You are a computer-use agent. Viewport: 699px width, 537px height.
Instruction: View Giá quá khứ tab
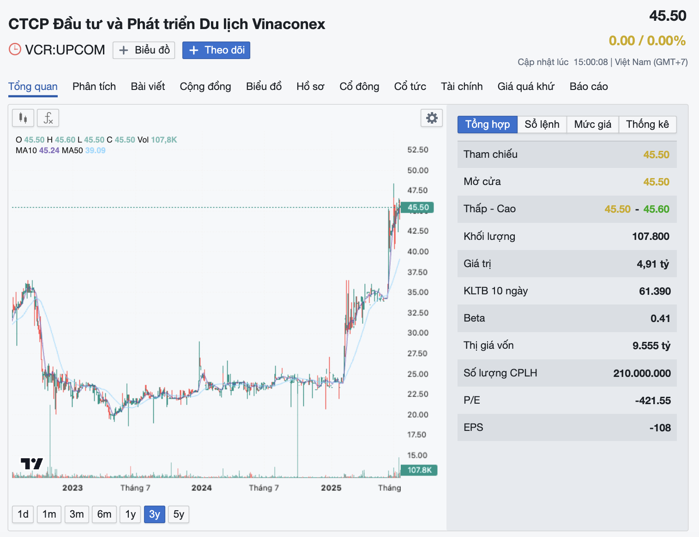coord(526,87)
